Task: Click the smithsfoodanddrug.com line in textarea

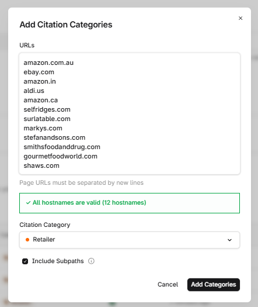Action: click(x=62, y=147)
